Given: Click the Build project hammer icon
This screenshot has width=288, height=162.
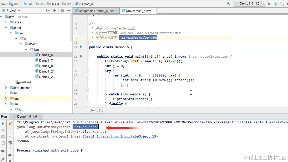Looking at the screenshot, I should point(229,4).
